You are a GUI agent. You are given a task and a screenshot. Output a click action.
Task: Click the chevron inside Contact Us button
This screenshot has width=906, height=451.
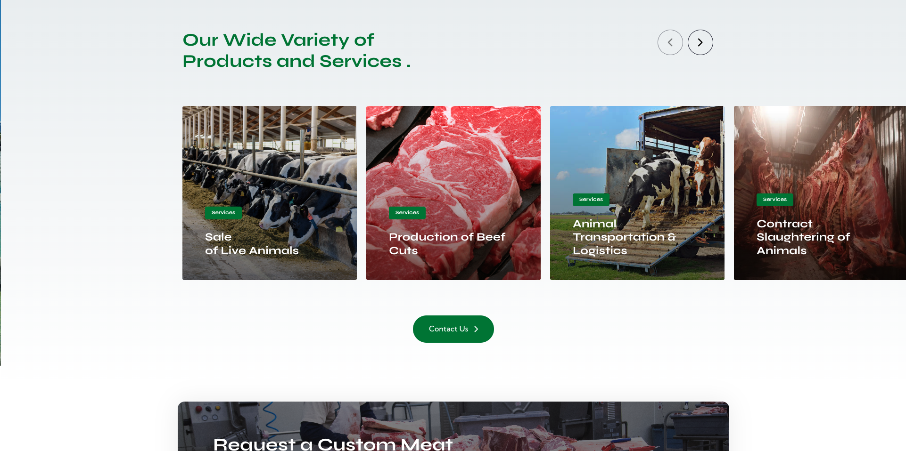[x=476, y=329]
